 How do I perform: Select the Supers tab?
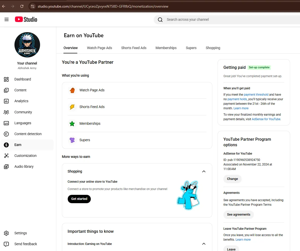click(191, 48)
